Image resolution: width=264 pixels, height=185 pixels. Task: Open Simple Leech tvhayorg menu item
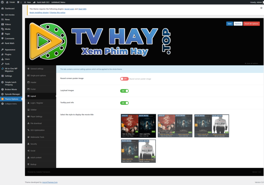pyautogui.click(x=11, y=83)
